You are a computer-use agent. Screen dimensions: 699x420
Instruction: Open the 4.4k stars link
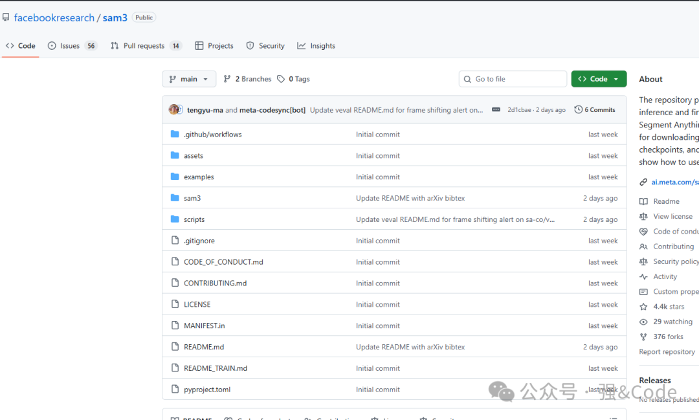668,307
